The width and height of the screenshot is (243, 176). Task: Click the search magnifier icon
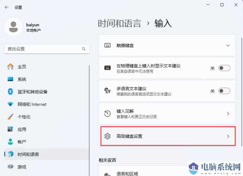click(84, 49)
